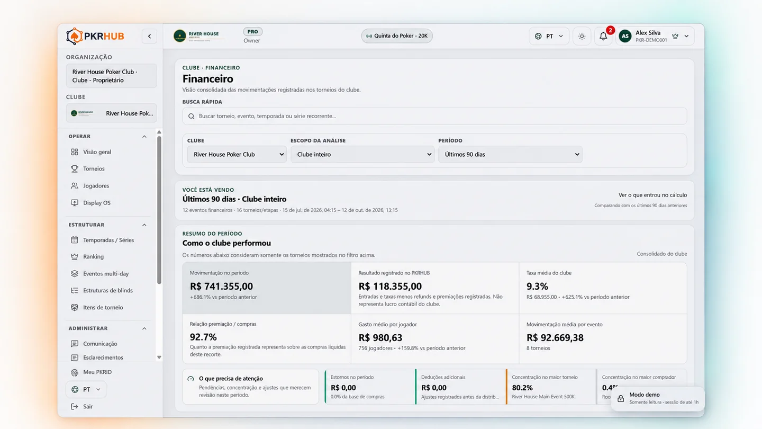762x429 pixels.
Task: Click the PKRHUB logo
Action: click(95, 36)
